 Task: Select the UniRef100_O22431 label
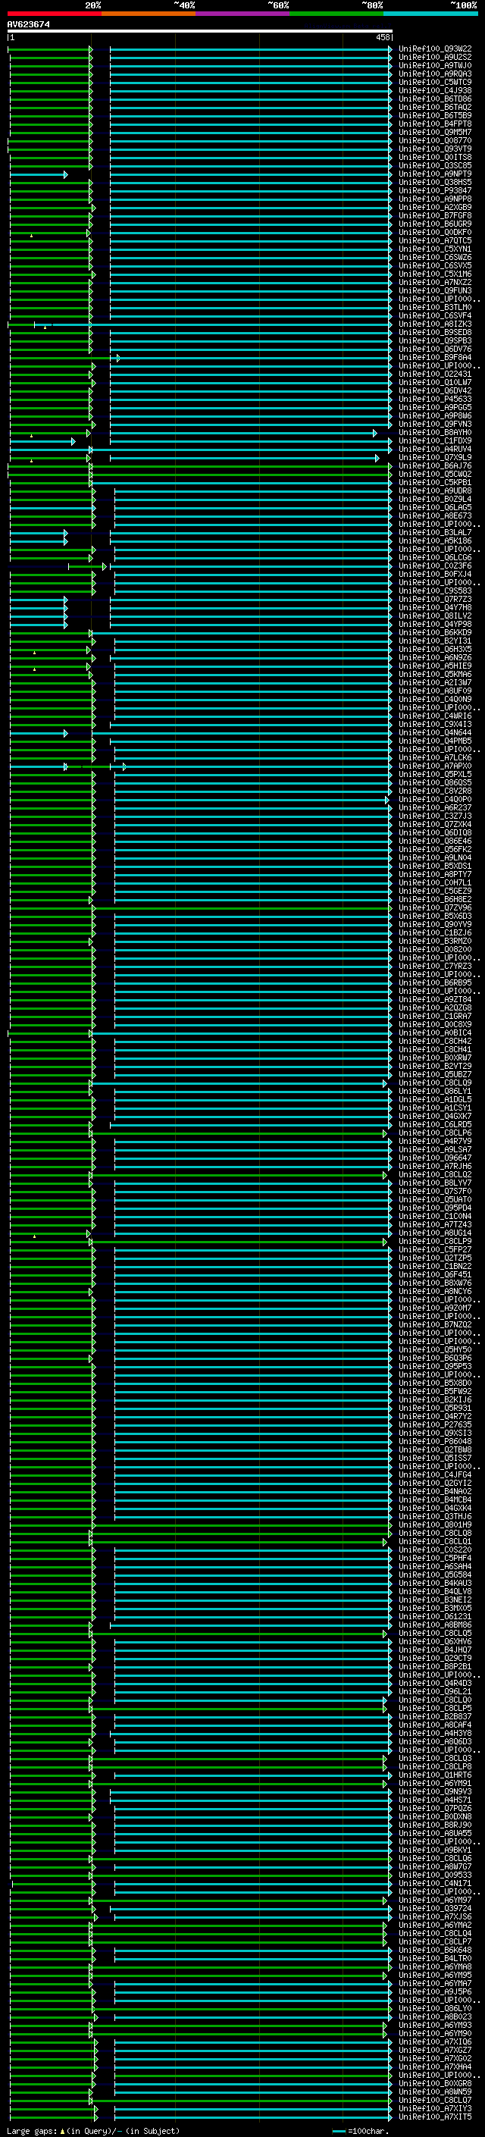click(435, 374)
